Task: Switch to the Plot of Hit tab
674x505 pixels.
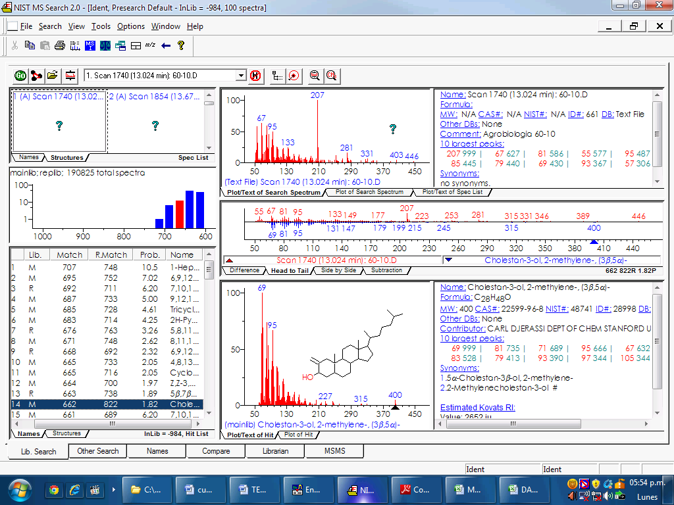Action: (298, 435)
